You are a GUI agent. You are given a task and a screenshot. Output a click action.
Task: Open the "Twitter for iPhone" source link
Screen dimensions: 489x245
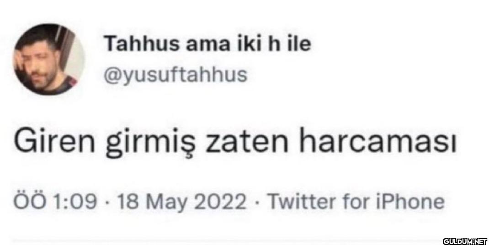pos(356,202)
